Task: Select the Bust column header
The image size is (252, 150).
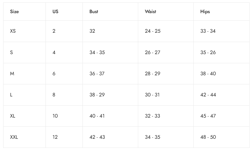Action: click(x=94, y=12)
